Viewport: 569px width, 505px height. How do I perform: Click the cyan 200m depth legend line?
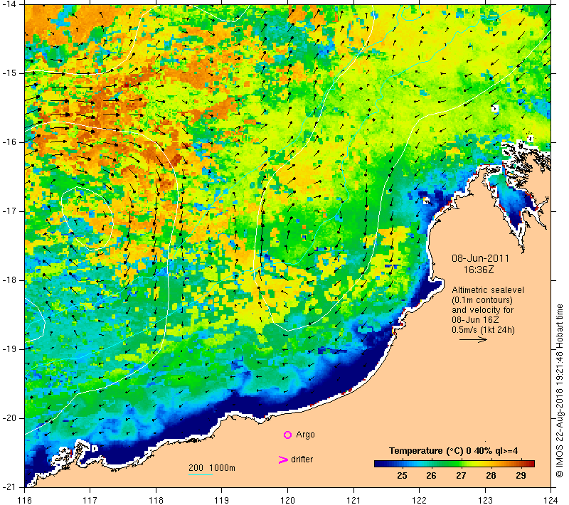[201, 474]
